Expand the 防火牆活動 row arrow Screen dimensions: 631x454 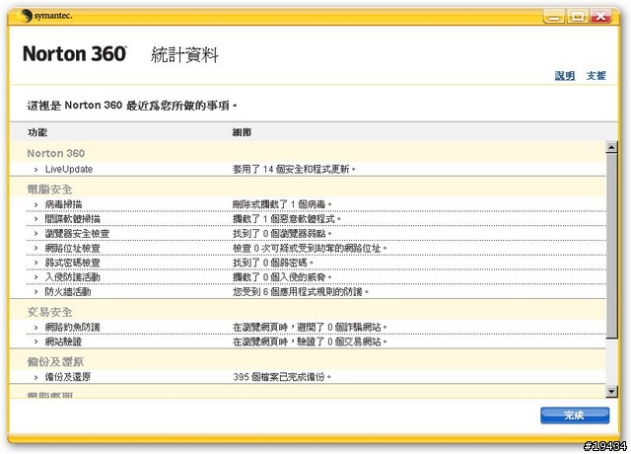[x=35, y=292]
